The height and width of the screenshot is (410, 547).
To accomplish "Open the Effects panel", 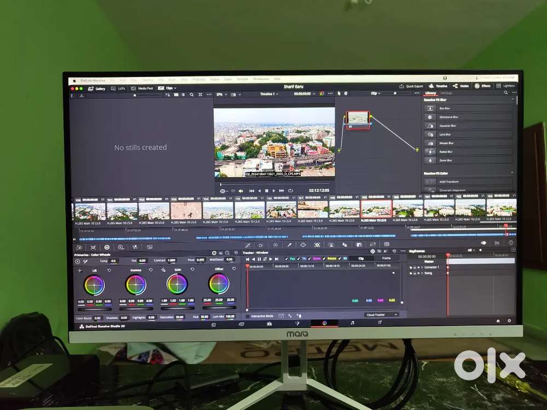I will pos(482,86).
